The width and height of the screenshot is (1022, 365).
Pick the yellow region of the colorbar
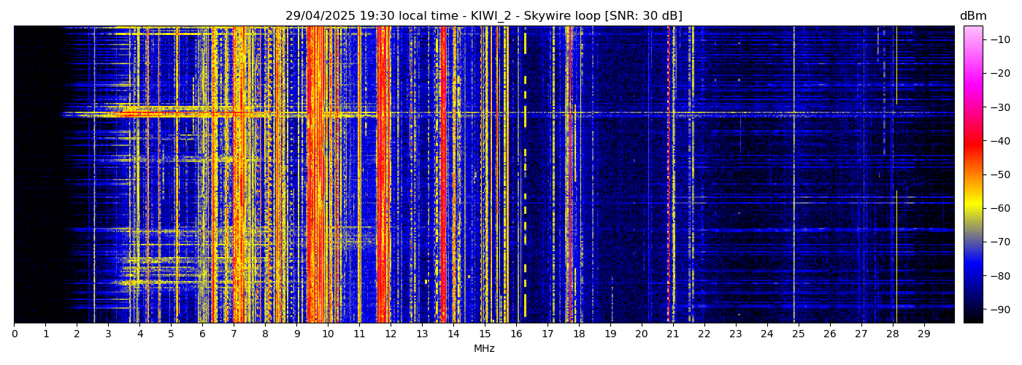(972, 208)
